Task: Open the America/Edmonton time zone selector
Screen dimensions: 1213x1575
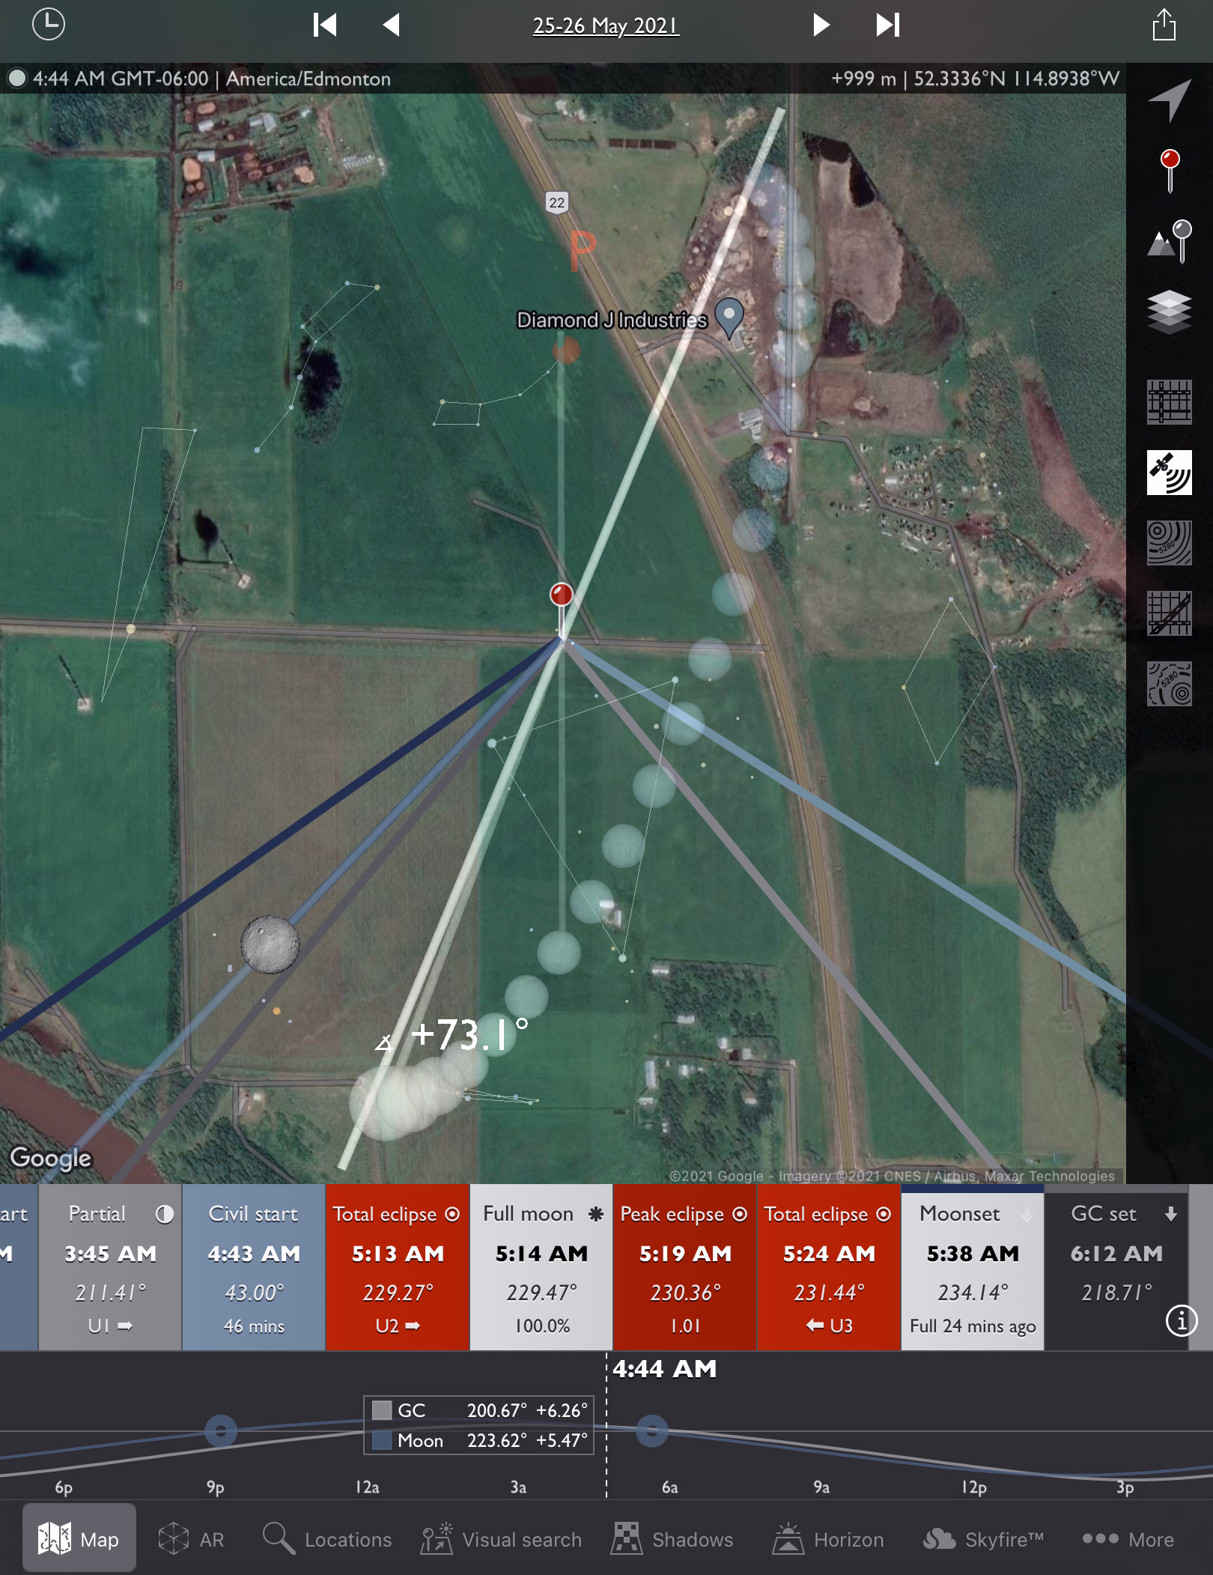Action: click(308, 79)
